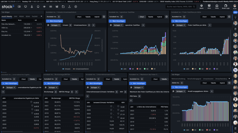Viewport: 238px width, 133px height.
Task: Switch to TecDAX tab in watchlist
Action: point(35,17)
